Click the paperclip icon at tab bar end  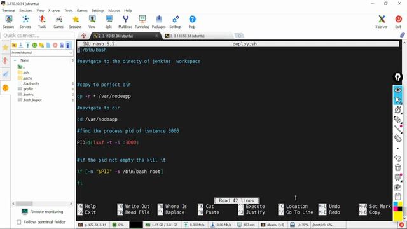(x=403, y=35)
